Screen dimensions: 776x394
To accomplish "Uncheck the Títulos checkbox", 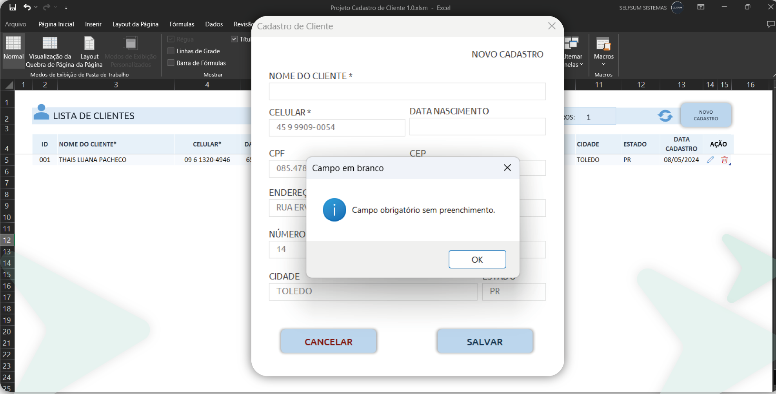I will (234, 39).
